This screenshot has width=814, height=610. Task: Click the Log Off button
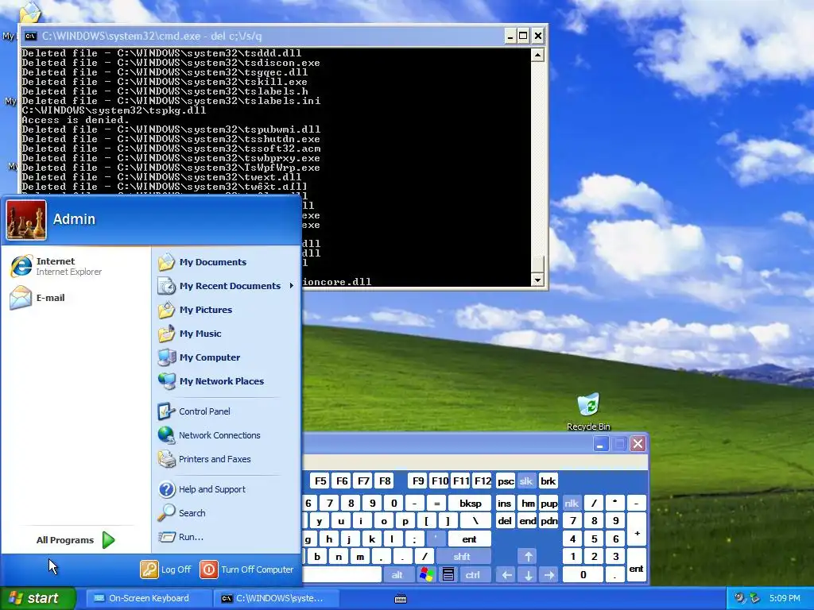coord(166,569)
